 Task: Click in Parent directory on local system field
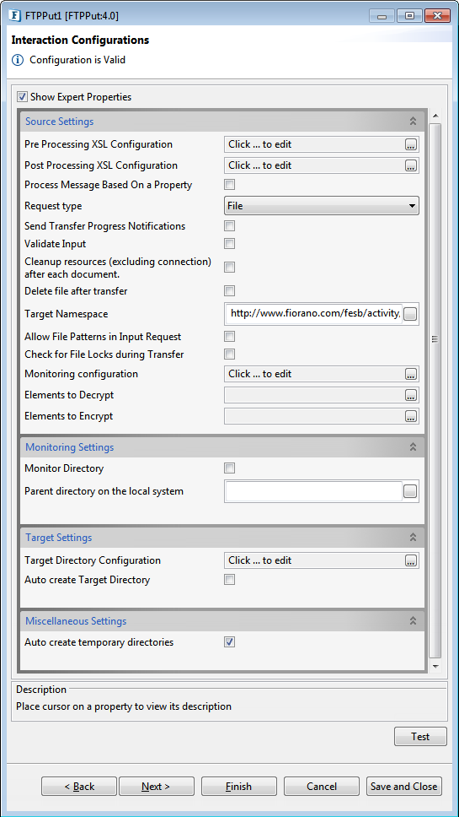pos(314,491)
